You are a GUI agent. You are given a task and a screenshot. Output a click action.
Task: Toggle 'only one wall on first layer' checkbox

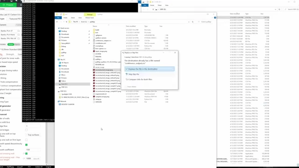(26, 140)
